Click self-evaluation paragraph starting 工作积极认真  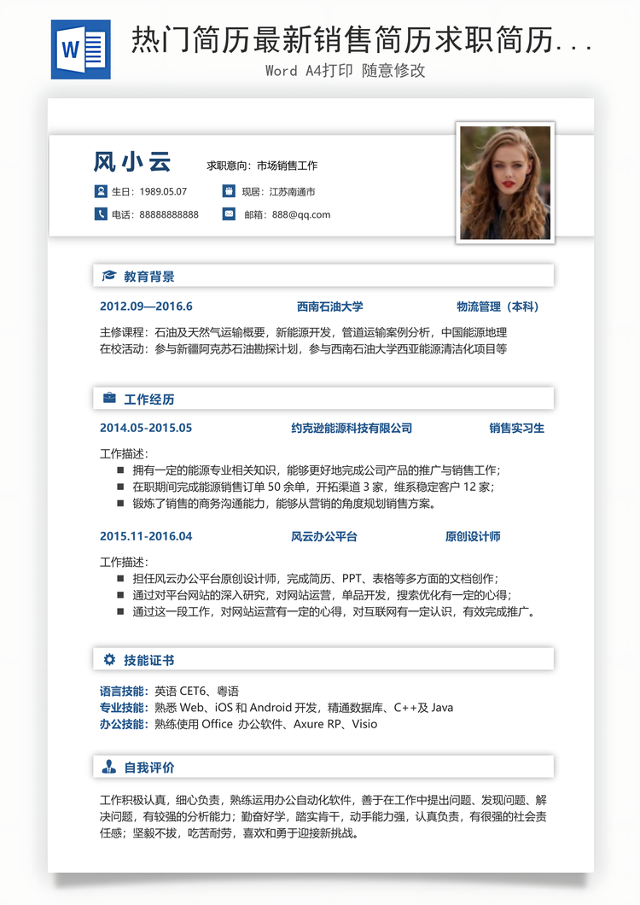tap(323, 816)
